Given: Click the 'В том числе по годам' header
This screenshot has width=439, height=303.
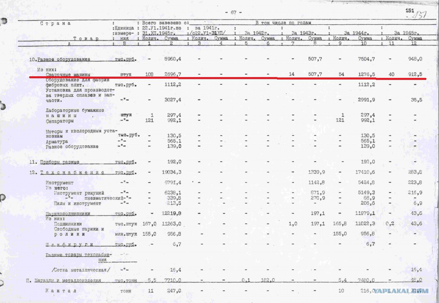Looking at the screenshot, I should click(x=283, y=23).
